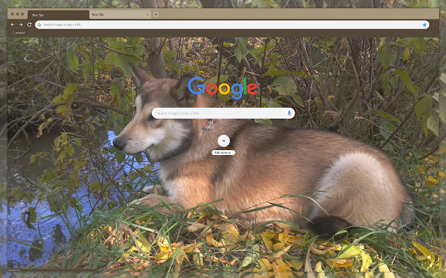
Task: Click the first window control dot
Action: pyautogui.click(x=13, y=14)
